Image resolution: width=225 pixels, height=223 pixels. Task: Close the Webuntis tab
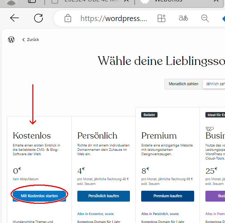click(216, 1)
